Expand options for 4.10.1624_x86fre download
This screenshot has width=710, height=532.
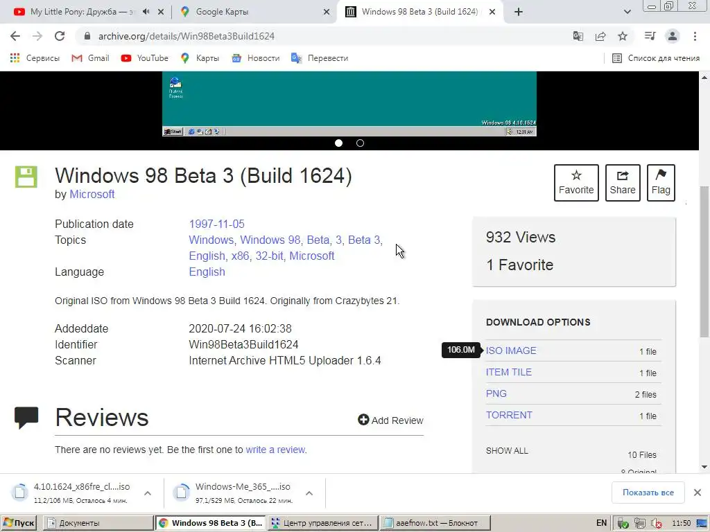coord(148,493)
